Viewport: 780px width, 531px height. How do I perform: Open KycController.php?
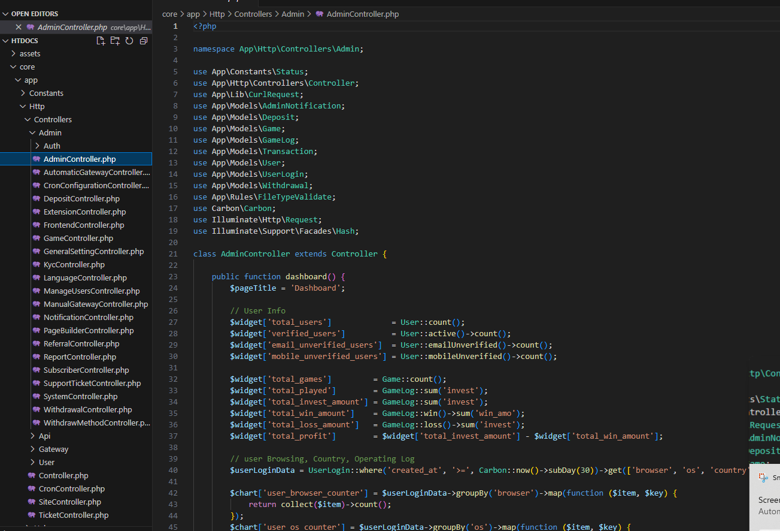(x=74, y=264)
